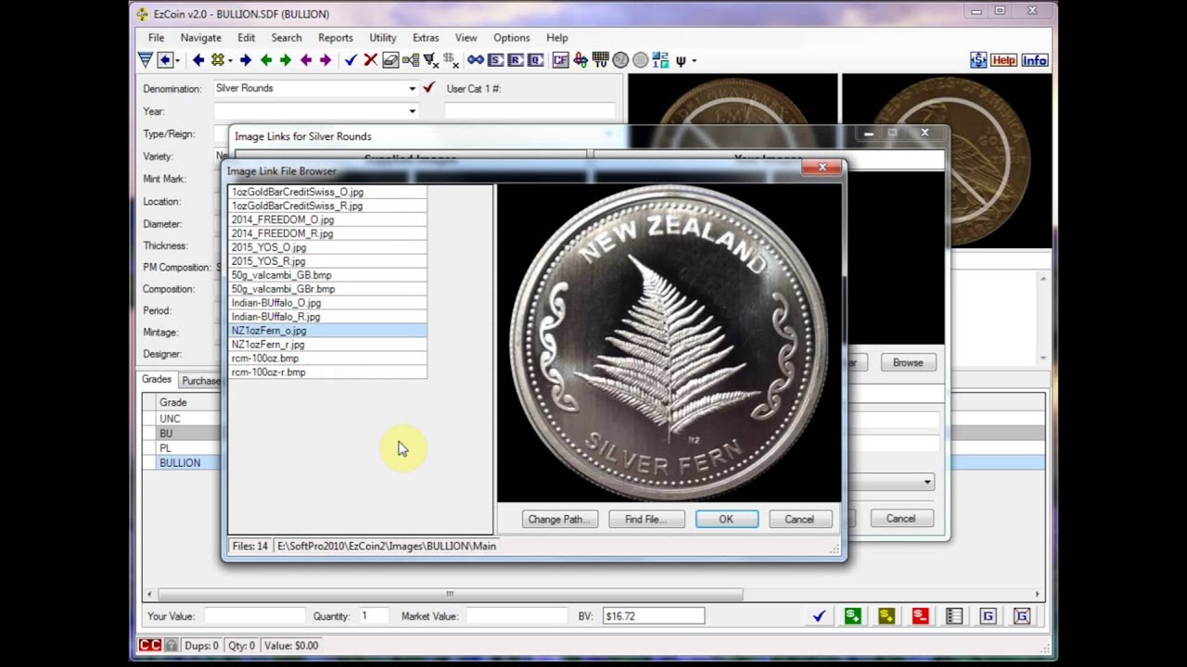
Task: Select NZ1ozFern_r.jpg in file list
Action: point(327,345)
